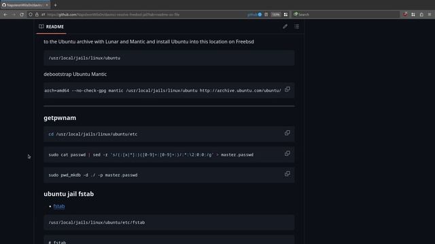The width and height of the screenshot is (435, 244).
Task: Open the red extension icon in toolbar
Action: (405, 14)
